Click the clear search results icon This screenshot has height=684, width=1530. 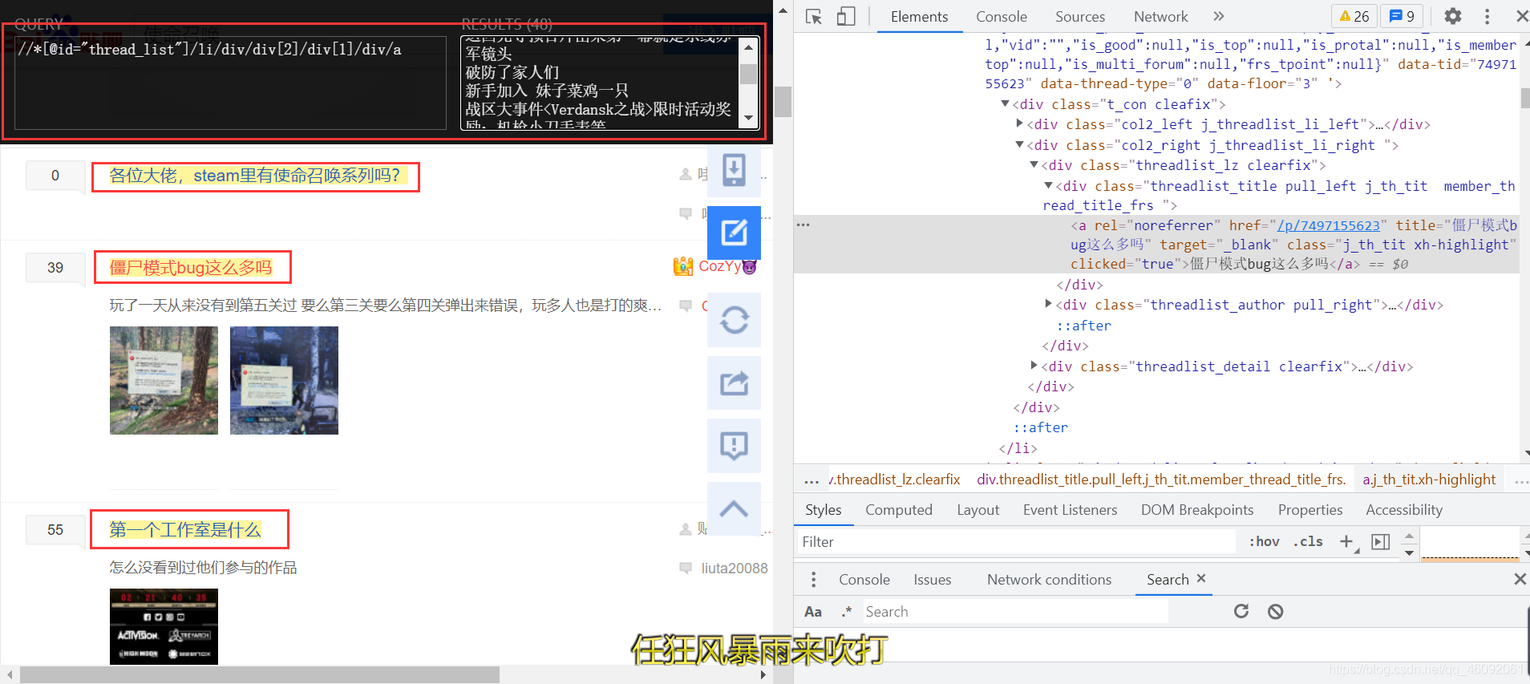[1276, 612]
